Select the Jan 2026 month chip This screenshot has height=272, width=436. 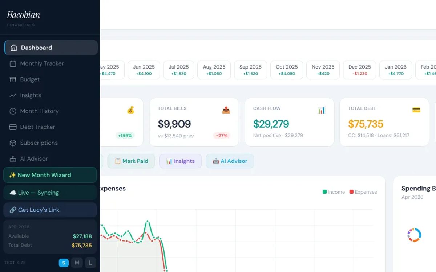pos(396,70)
